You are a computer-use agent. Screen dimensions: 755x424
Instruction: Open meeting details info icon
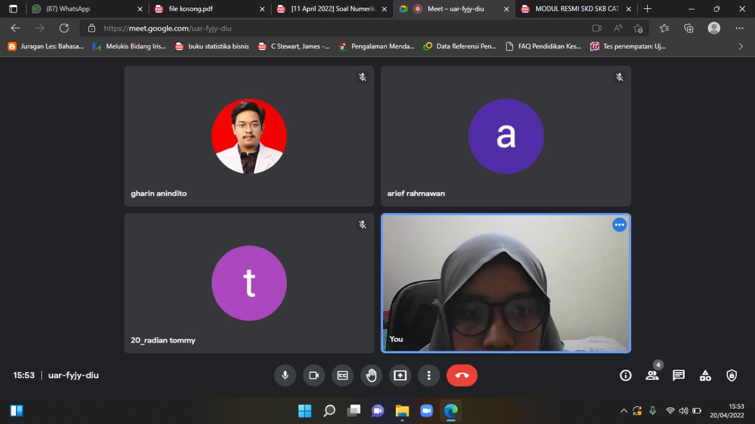point(626,376)
